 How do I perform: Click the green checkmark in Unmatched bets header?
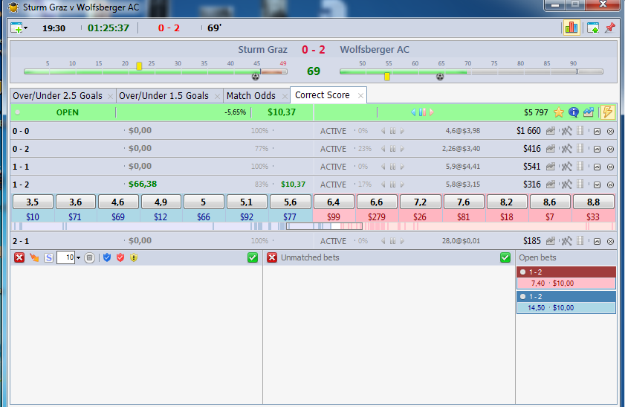pyautogui.click(x=505, y=257)
